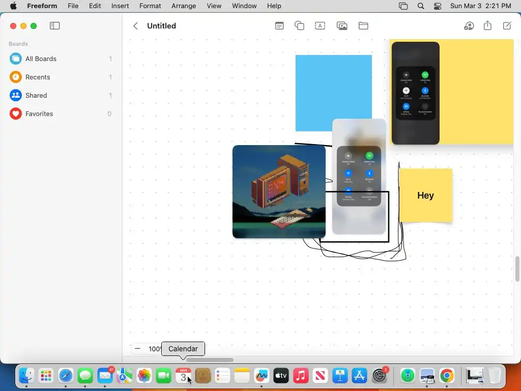The width and height of the screenshot is (521, 391).
Task: Open App Store from the Dock
Action: tap(360, 376)
